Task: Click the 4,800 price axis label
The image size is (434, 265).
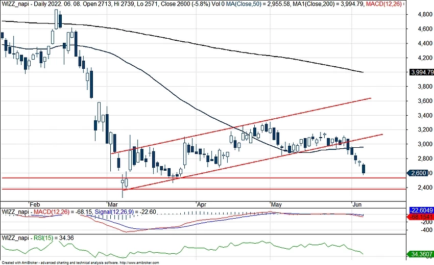Action: 425,15
